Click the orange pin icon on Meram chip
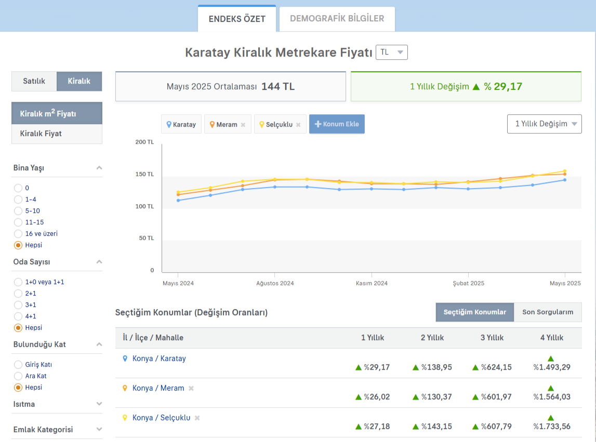 212,125
